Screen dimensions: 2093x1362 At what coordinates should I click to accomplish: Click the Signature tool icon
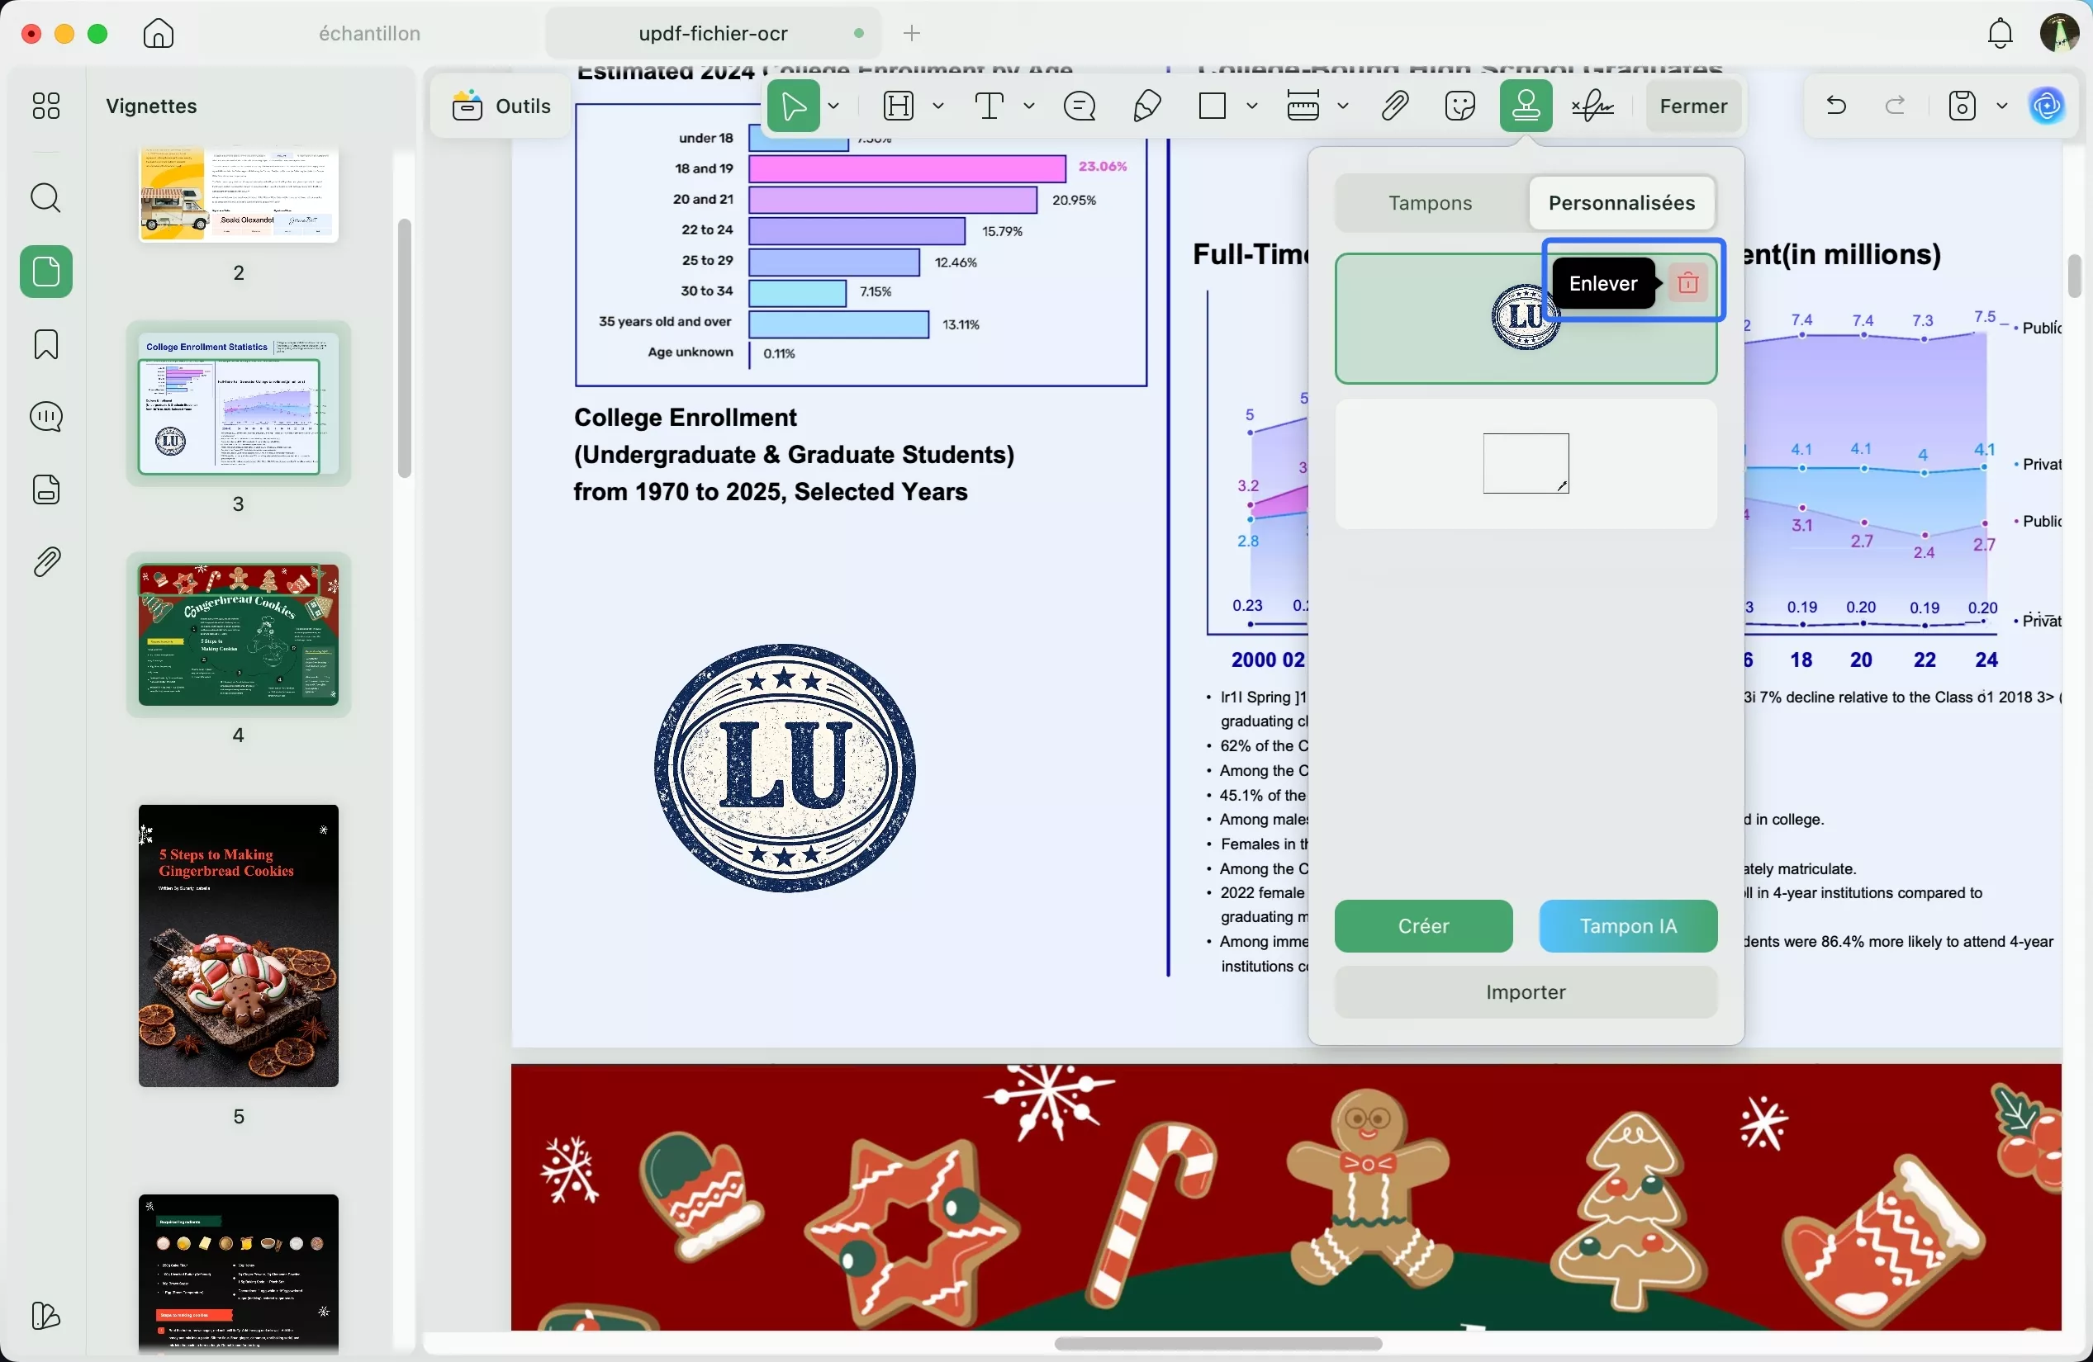point(1592,106)
